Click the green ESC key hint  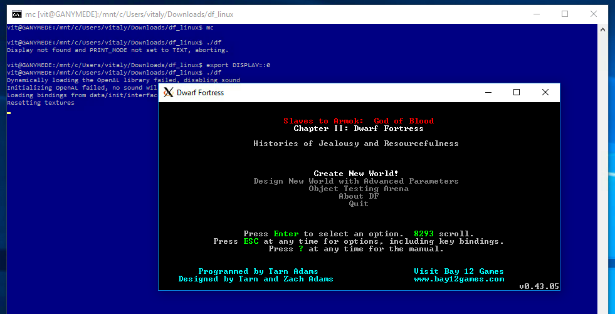tap(251, 241)
